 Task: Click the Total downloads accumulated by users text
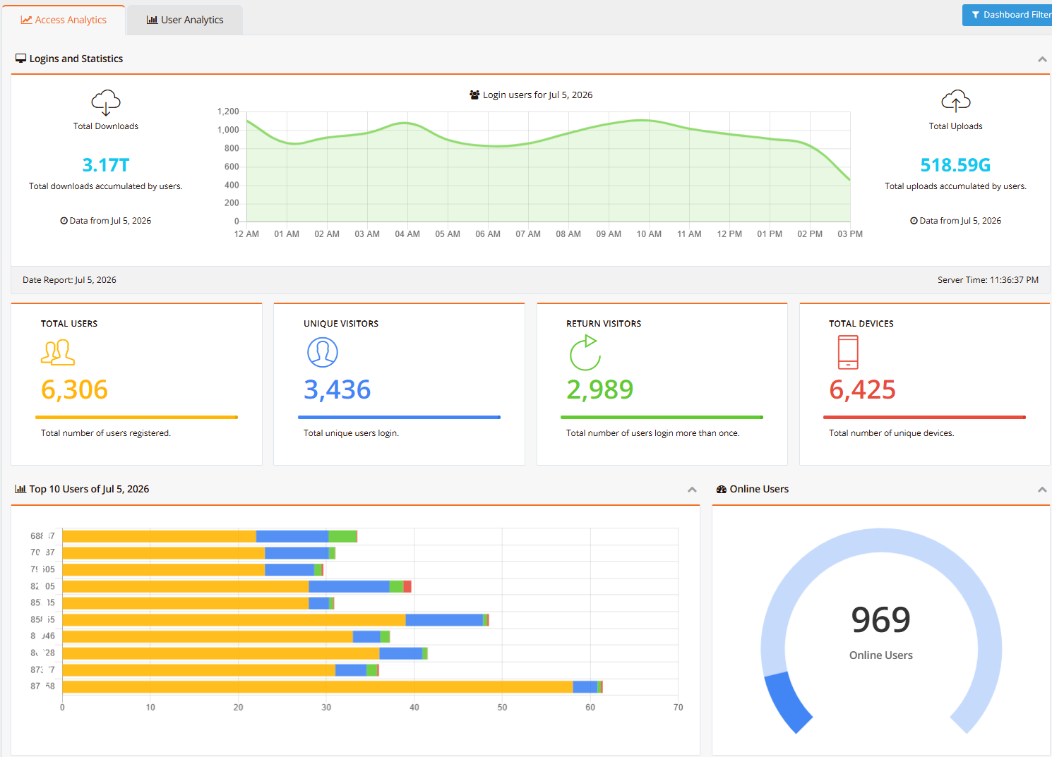[x=106, y=186]
